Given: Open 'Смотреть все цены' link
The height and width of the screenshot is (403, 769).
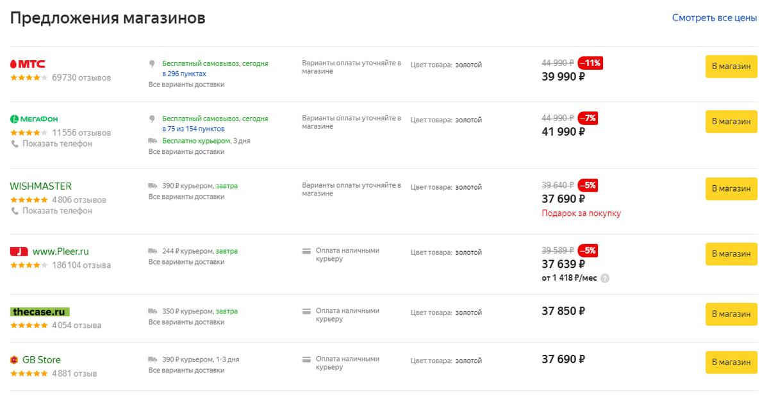Looking at the screenshot, I should (x=715, y=18).
